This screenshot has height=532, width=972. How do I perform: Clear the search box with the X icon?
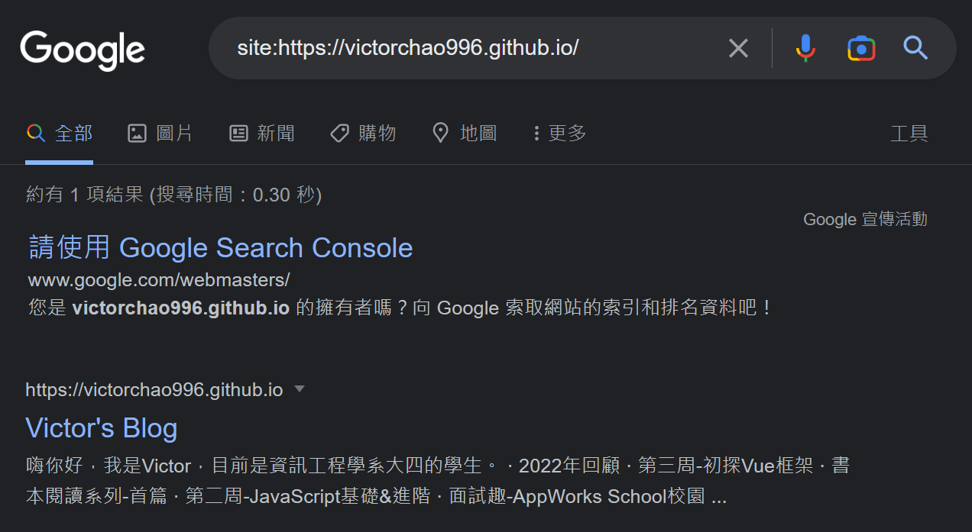point(737,48)
